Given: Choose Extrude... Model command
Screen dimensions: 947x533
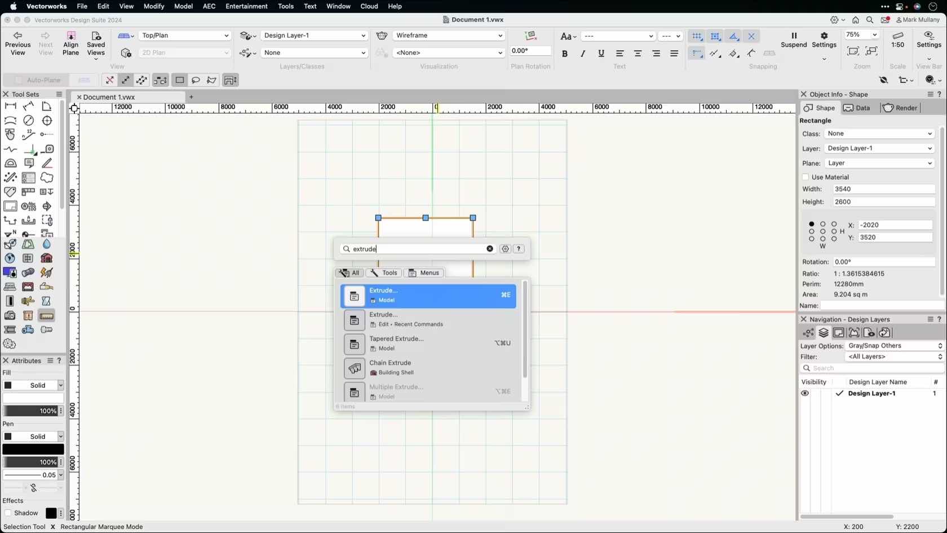Looking at the screenshot, I should (x=428, y=296).
